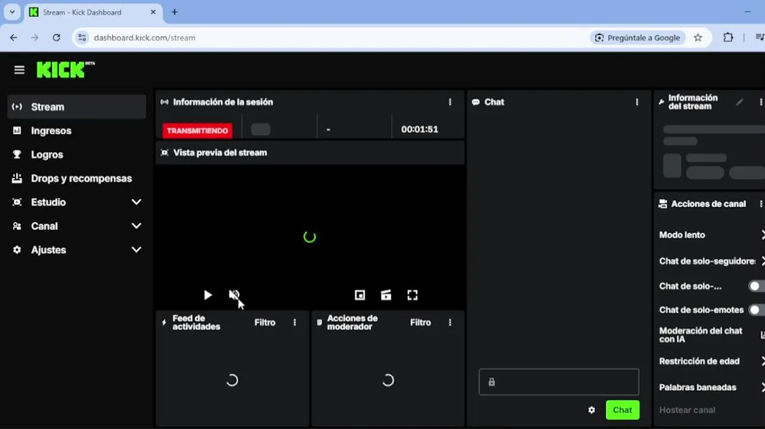The image size is (765, 429).
Task: Play the stream preview
Action: click(x=207, y=295)
